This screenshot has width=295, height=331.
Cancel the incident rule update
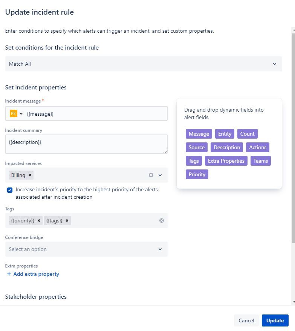tap(246, 320)
